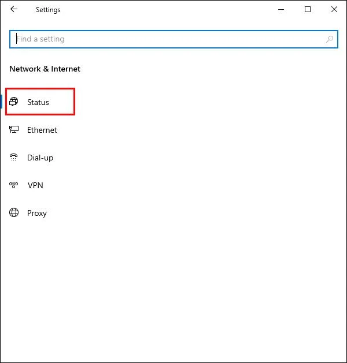Select the VPN label

click(x=35, y=185)
